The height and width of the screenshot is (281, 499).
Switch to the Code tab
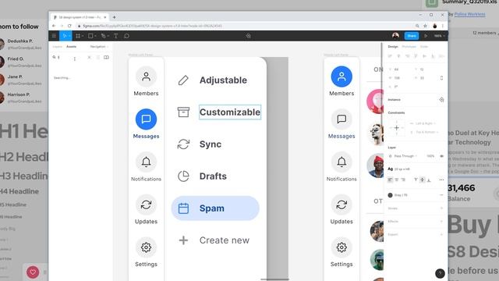click(424, 47)
